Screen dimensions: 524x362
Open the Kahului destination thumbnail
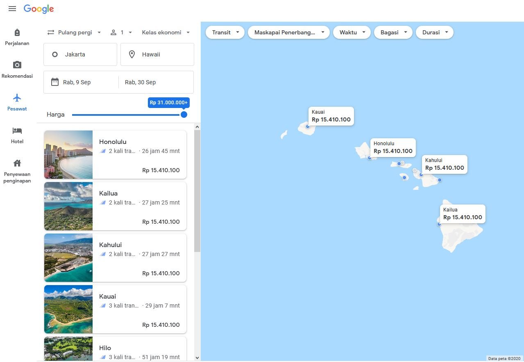tap(68, 258)
